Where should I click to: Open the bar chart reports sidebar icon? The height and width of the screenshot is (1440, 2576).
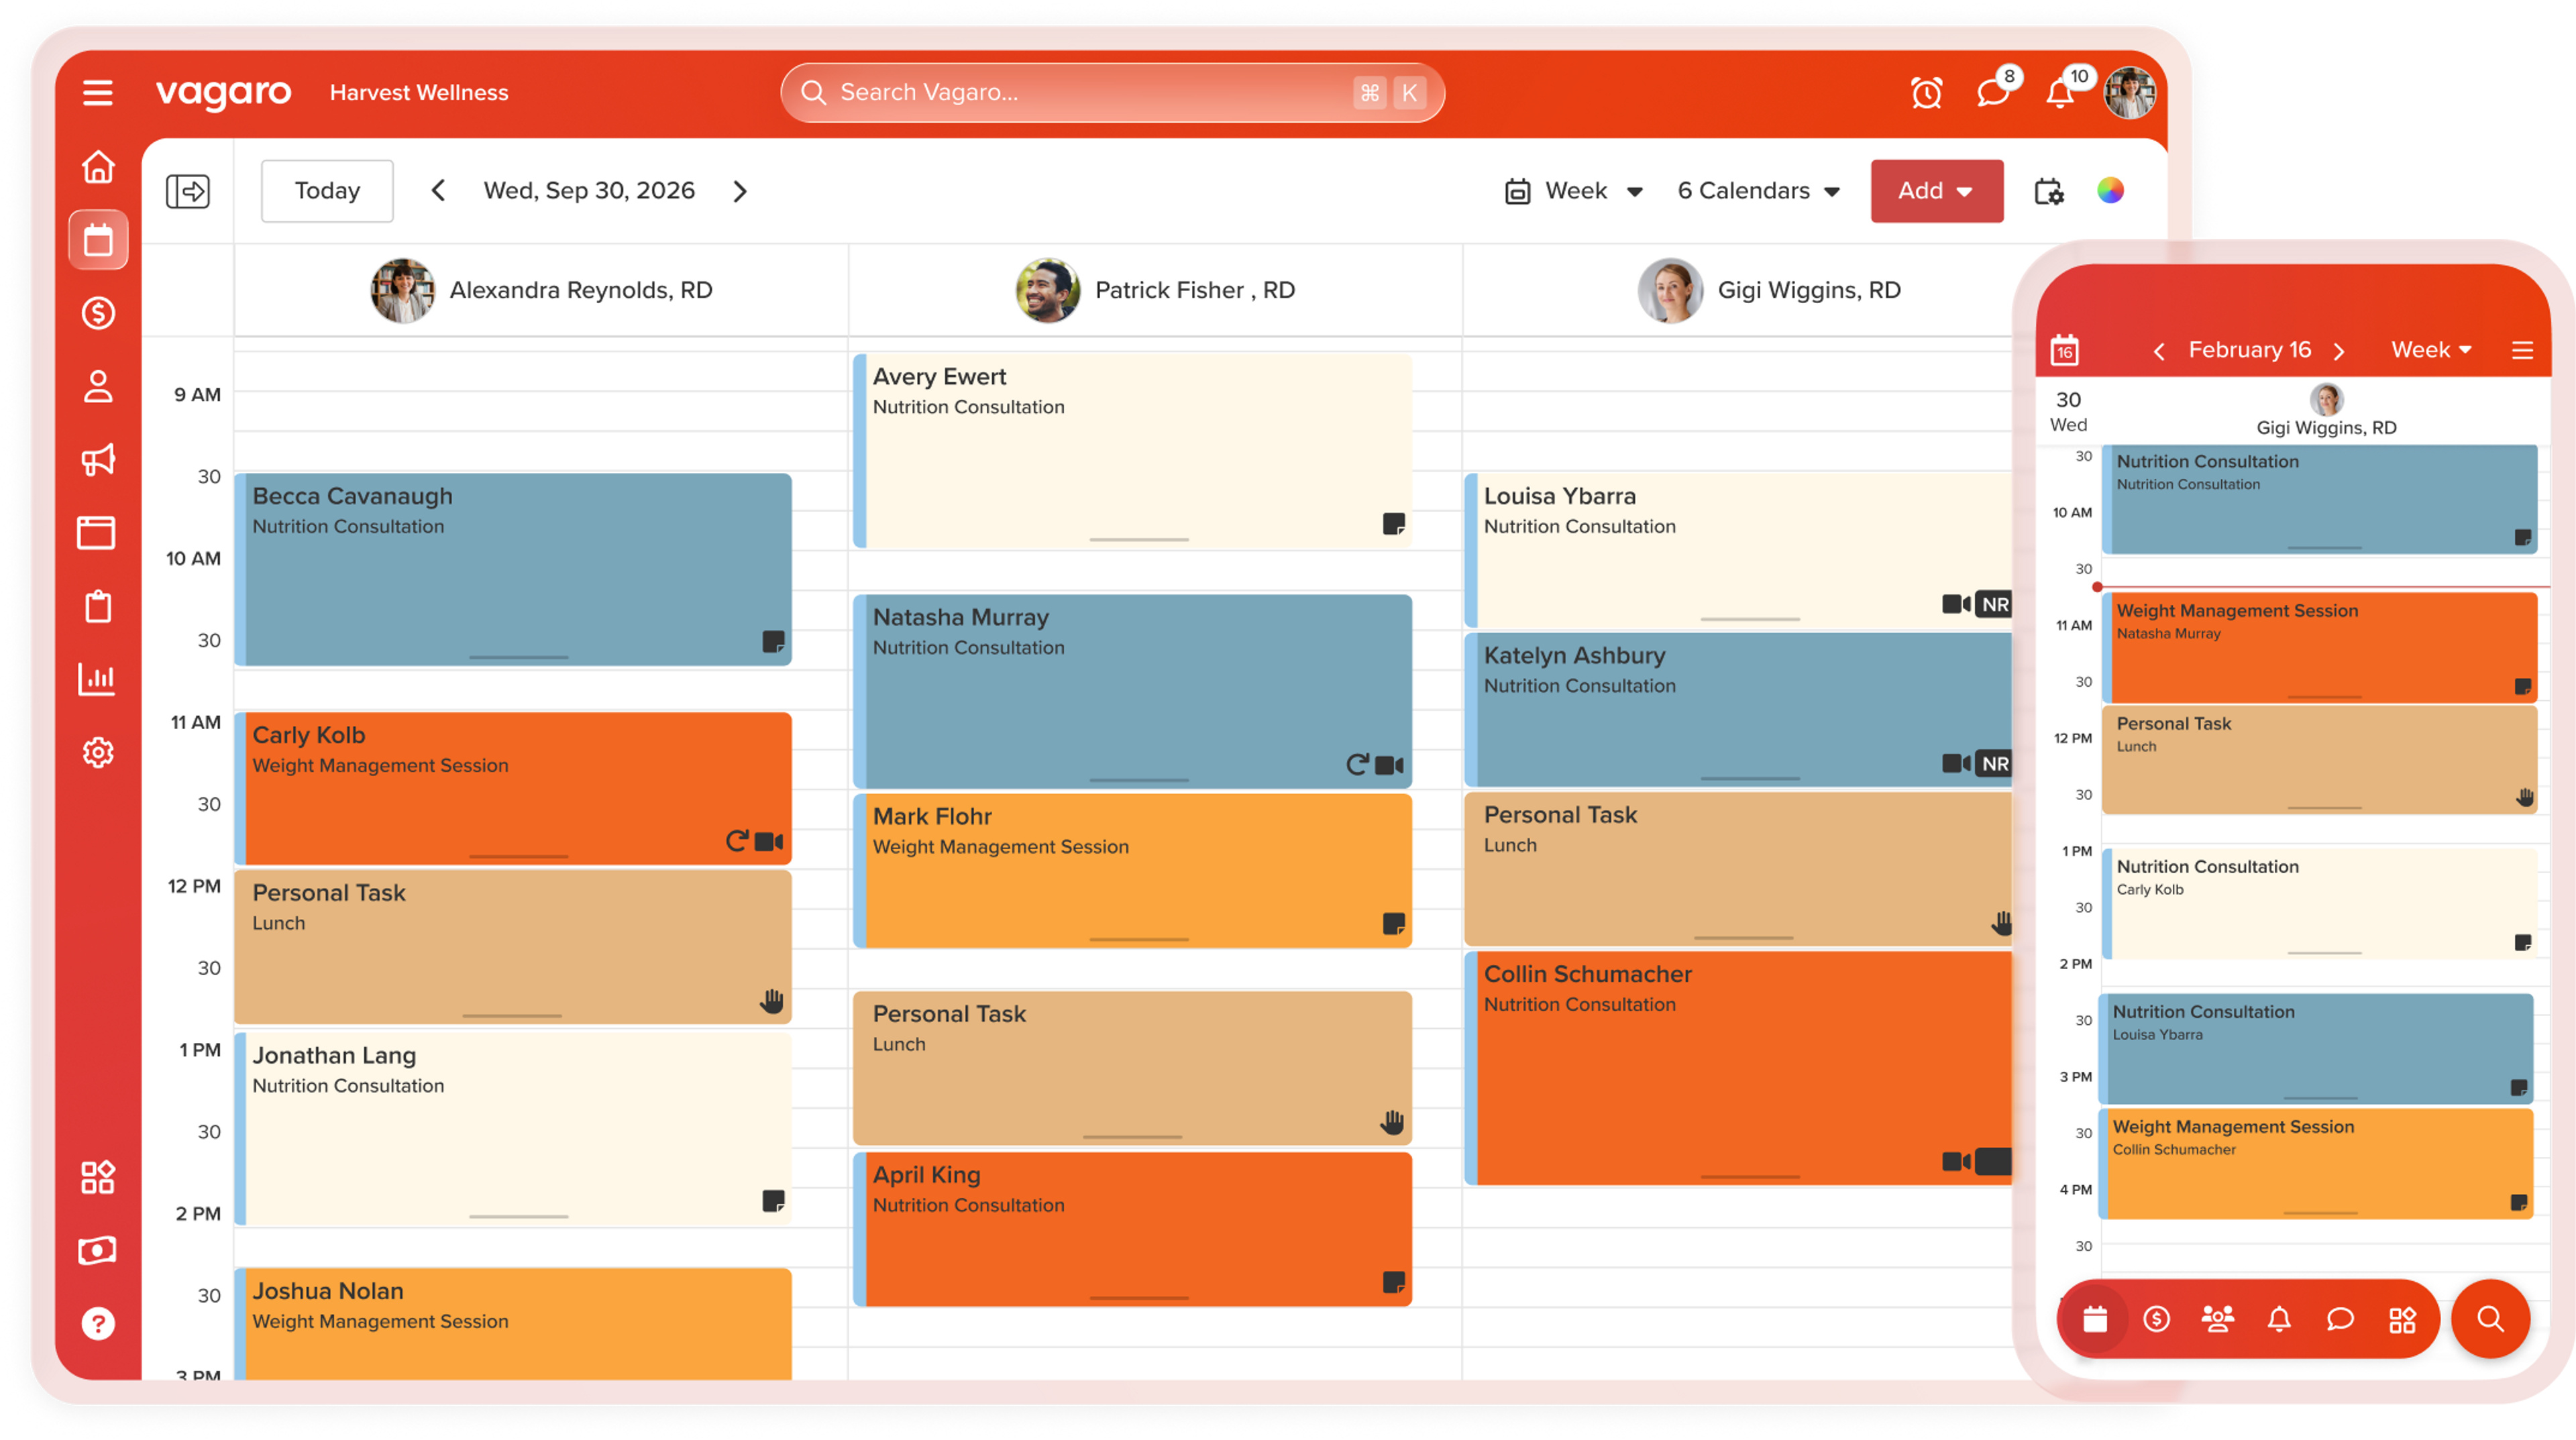point(98,679)
